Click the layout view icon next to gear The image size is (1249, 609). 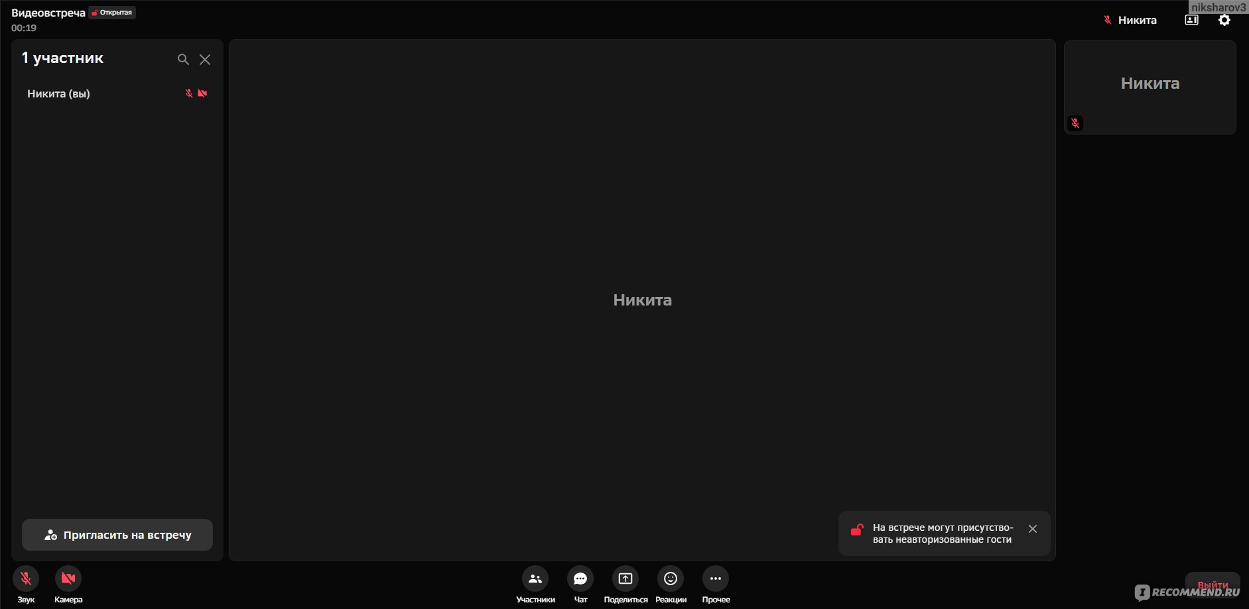pyautogui.click(x=1192, y=20)
